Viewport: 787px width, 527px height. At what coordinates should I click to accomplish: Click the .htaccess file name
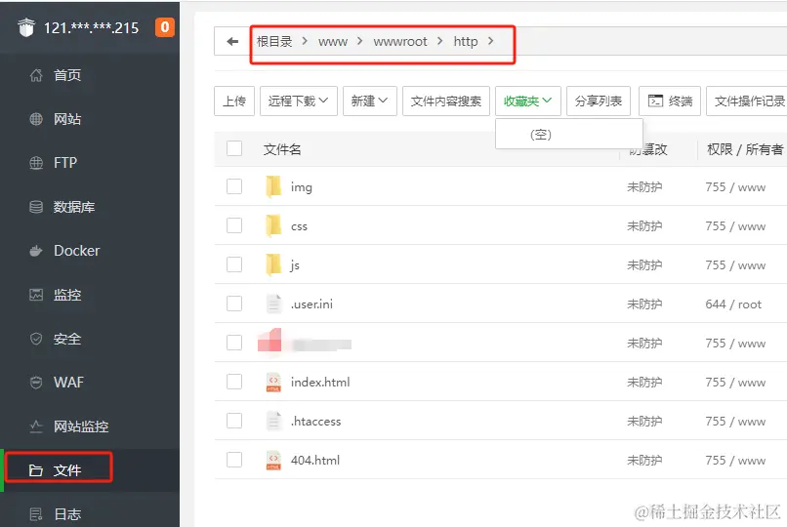point(315,421)
